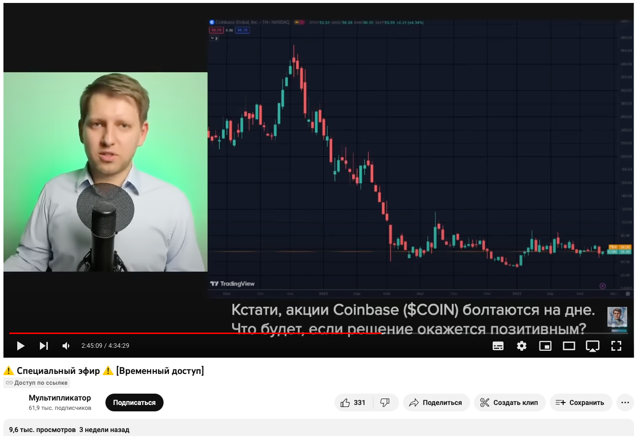Play the video

click(21, 346)
